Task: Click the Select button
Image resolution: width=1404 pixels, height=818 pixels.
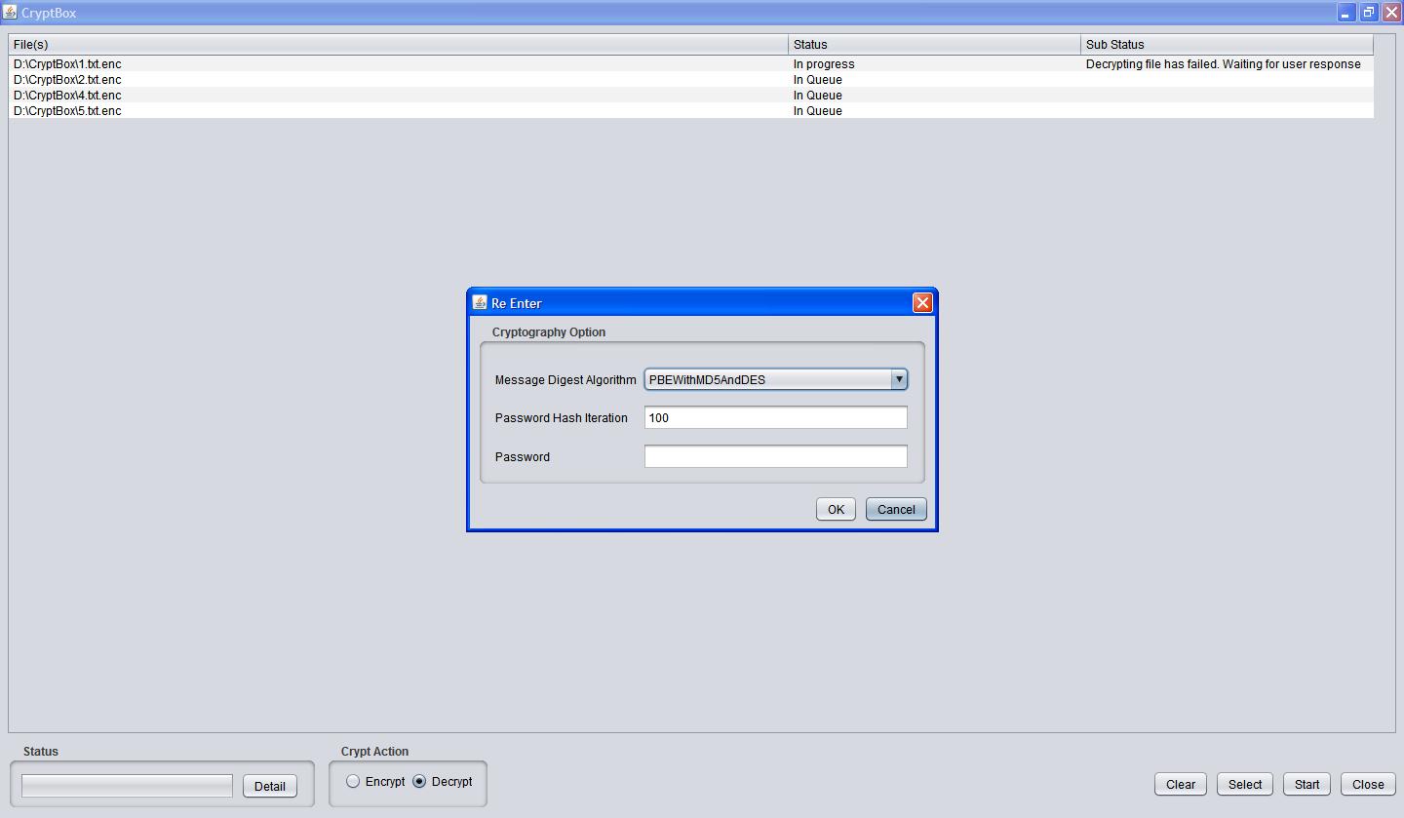Action: [x=1245, y=784]
